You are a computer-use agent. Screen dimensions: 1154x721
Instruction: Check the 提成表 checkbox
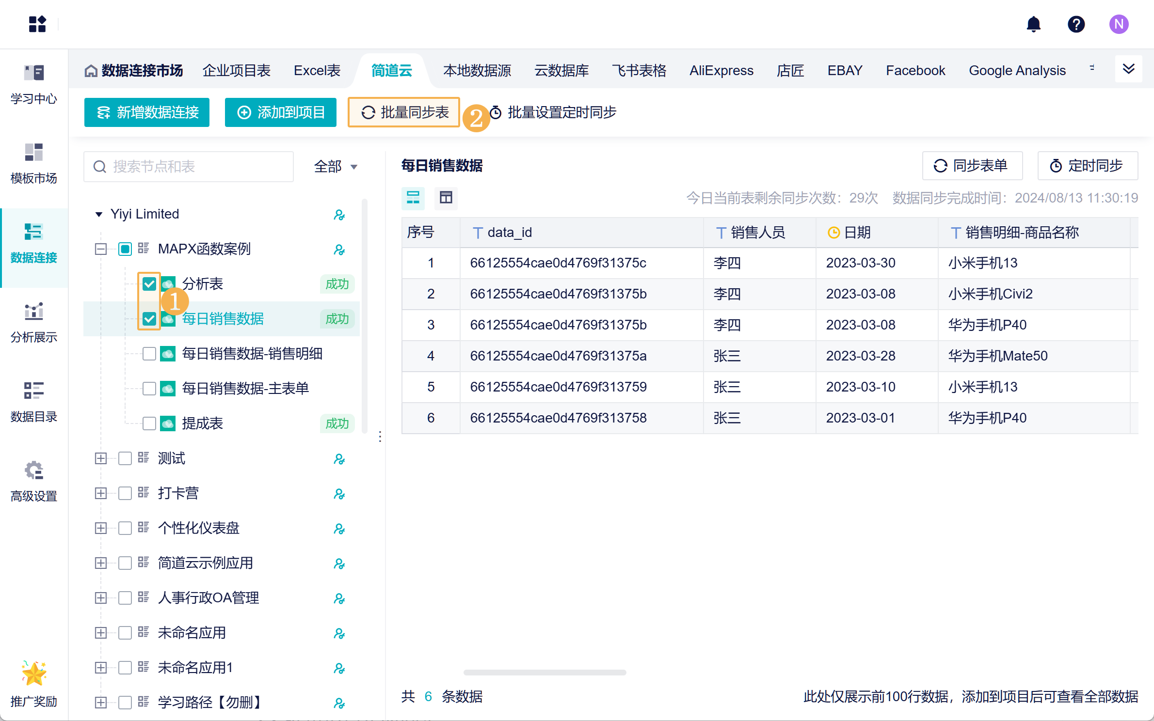(149, 423)
